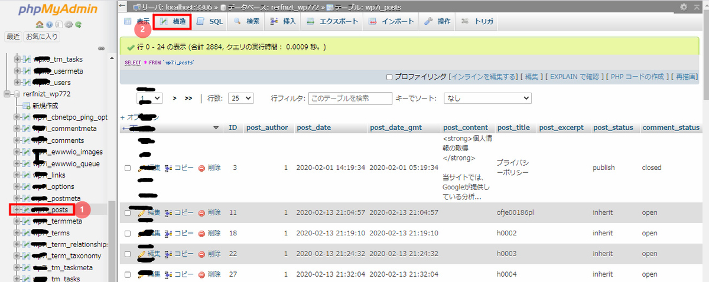Jump to last page with >> button

click(188, 99)
